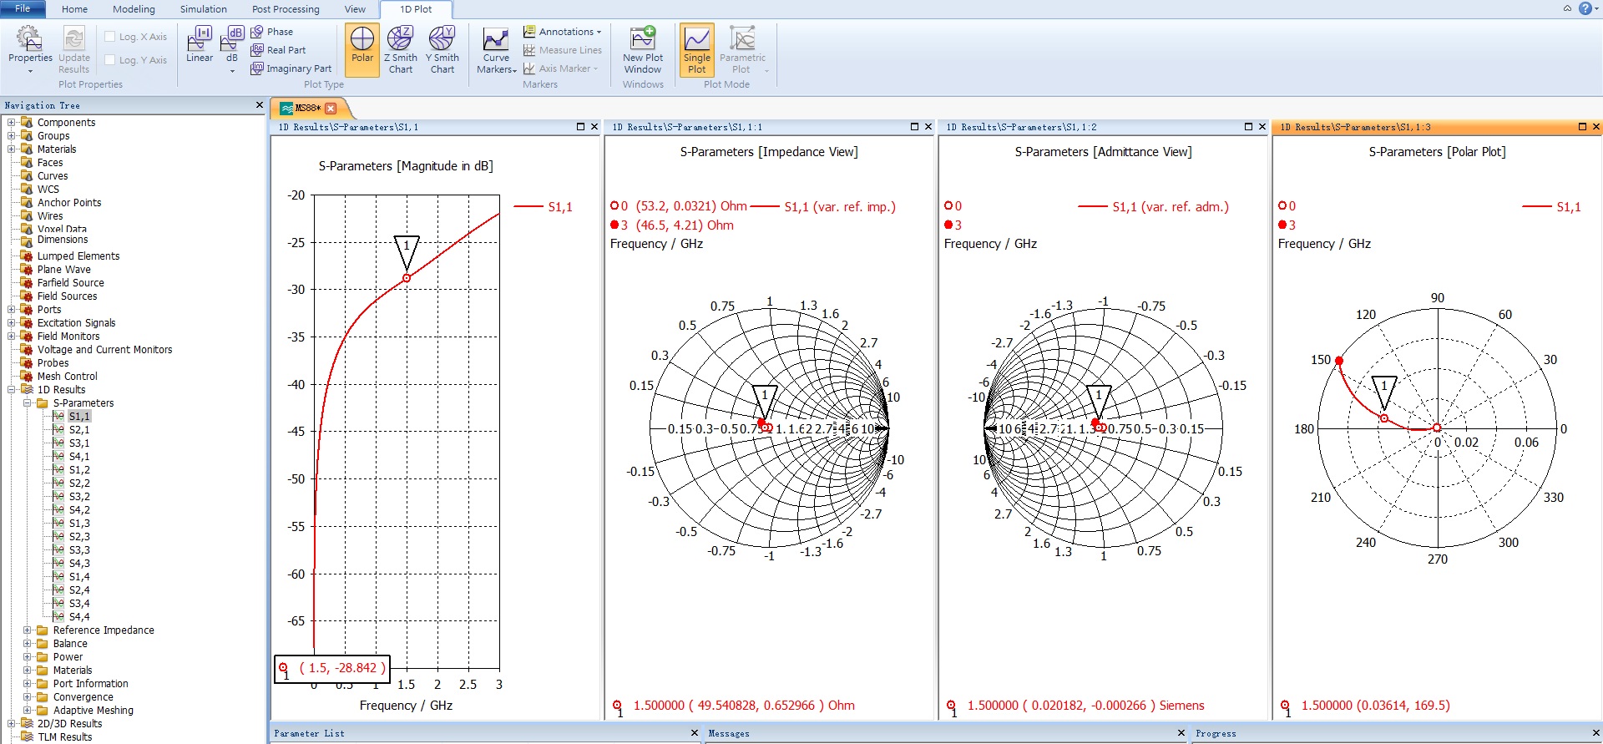Select S3,3 in the results tree
Screen dimensions: 1603x744
click(x=79, y=550)
